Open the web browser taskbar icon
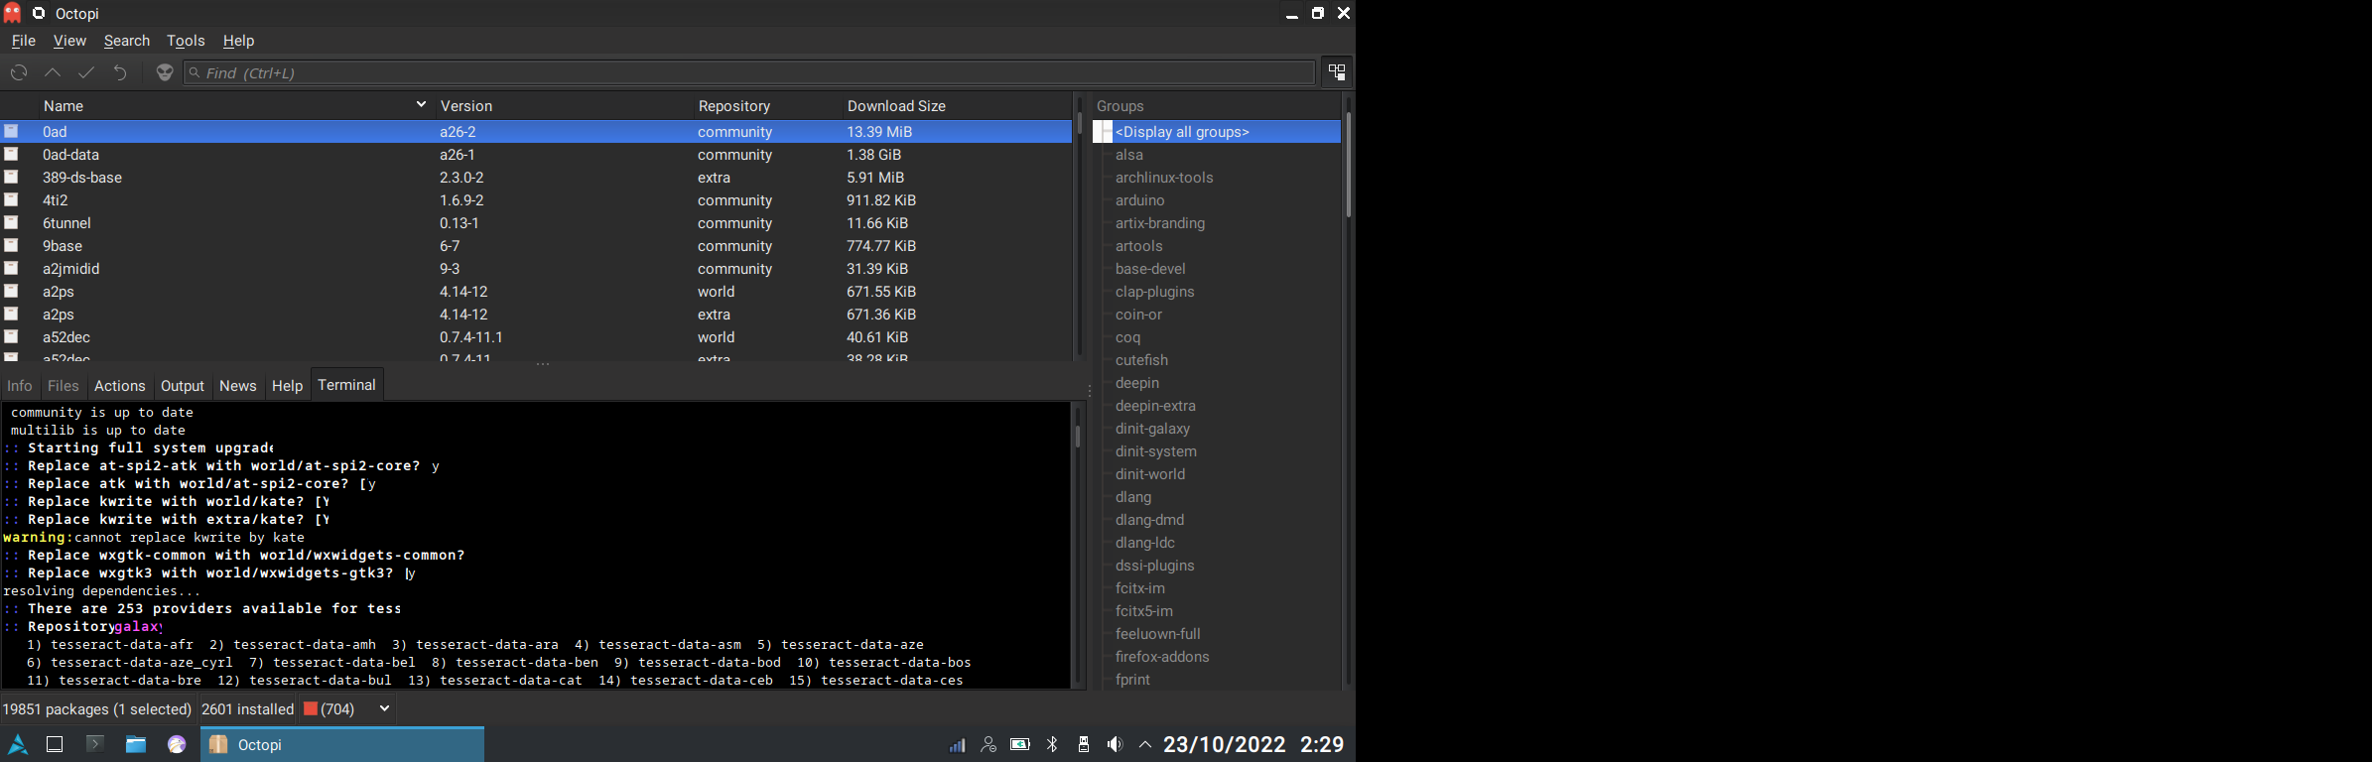2372x762 pixels. (177, 744)
